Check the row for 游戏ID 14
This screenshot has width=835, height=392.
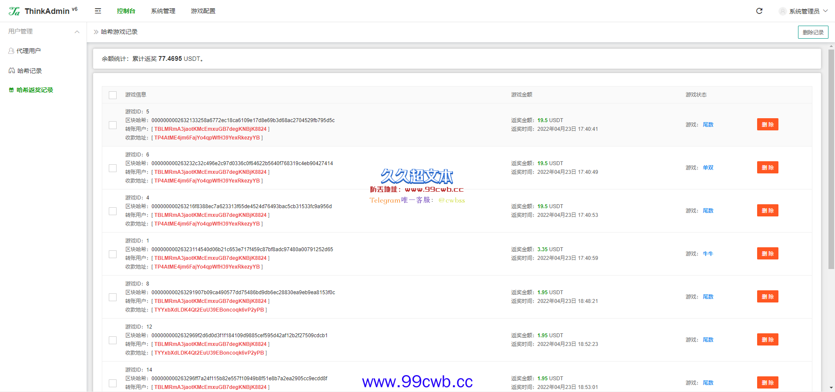click(x=113, y=383)
